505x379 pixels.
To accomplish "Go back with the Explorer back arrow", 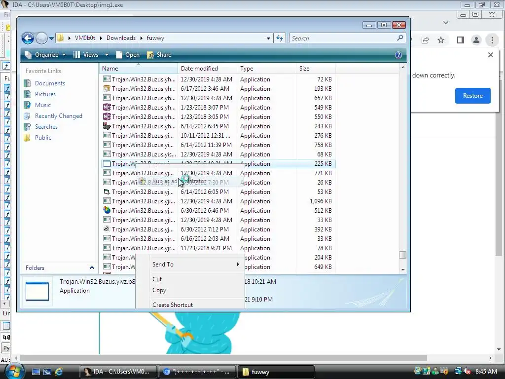I will [28, 38].
